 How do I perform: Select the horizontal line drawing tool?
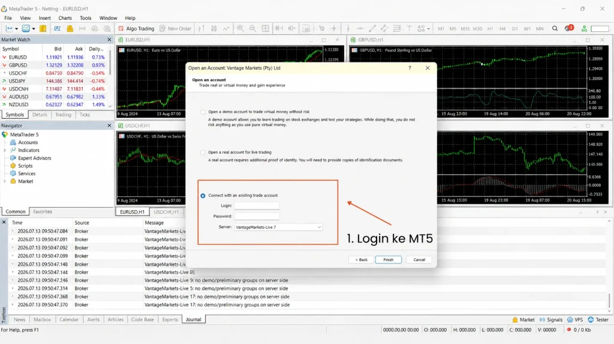(360, 29)
